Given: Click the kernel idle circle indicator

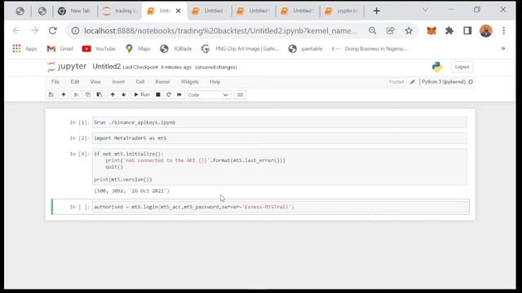Looking at the screenshot, I should click(x=471, y=81).
